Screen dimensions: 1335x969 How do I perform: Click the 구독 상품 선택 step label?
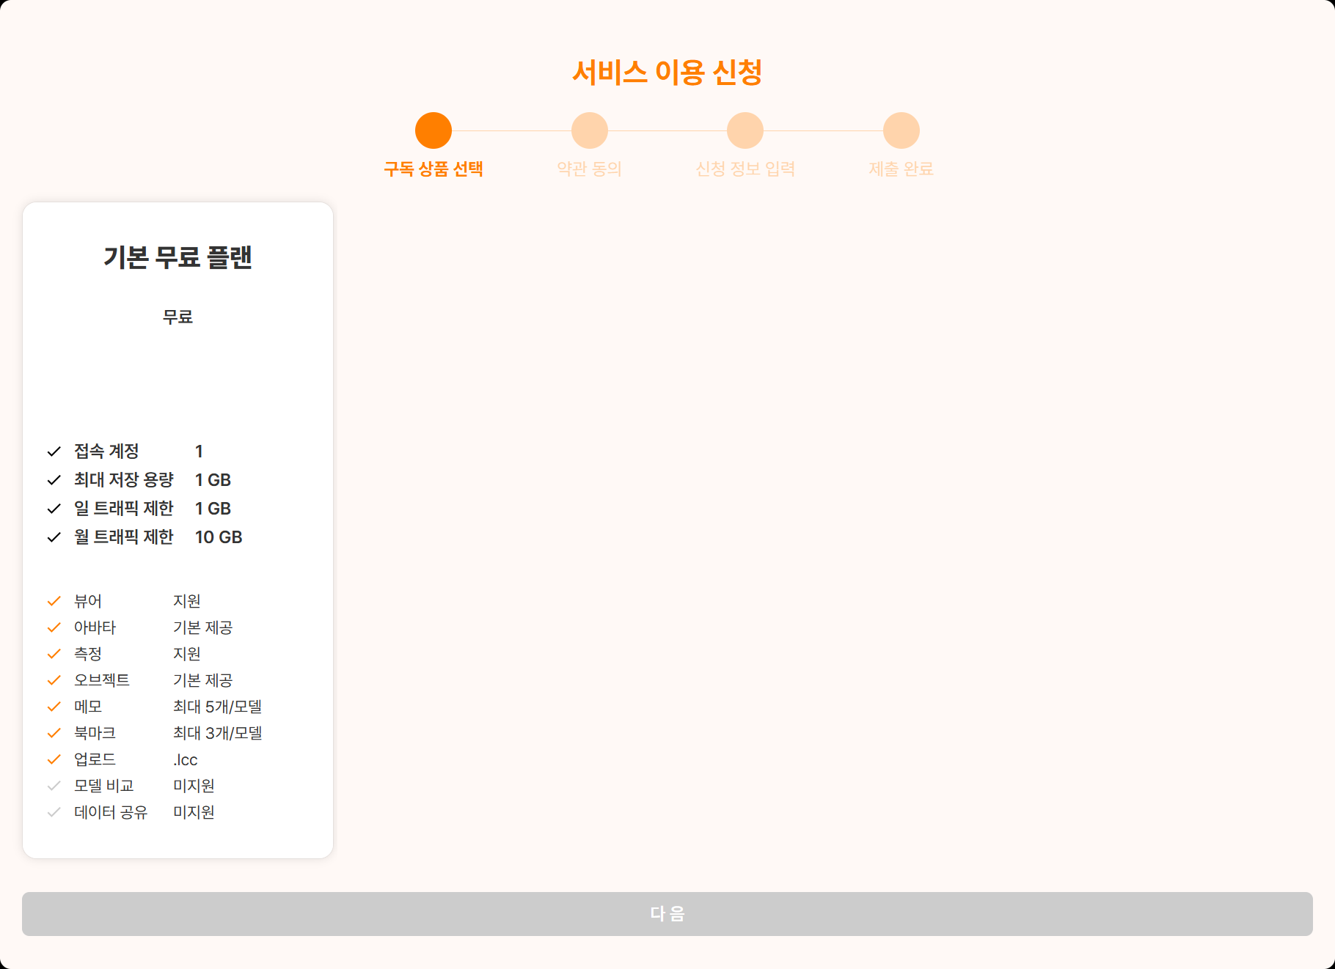pos(434,169)
